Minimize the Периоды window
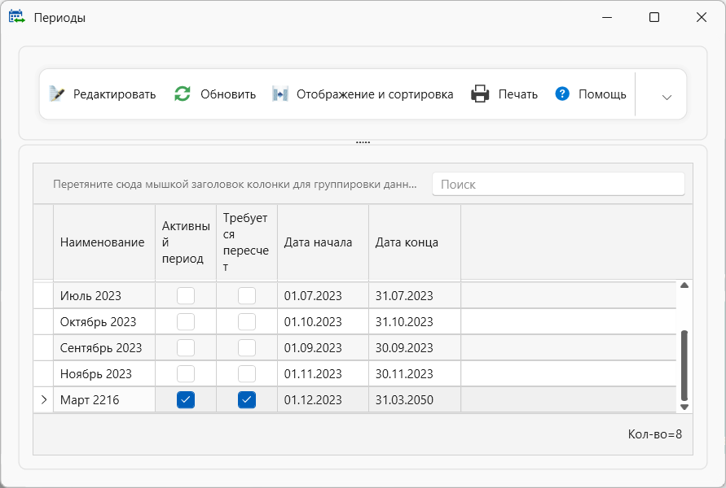 [x=607, y=18]
